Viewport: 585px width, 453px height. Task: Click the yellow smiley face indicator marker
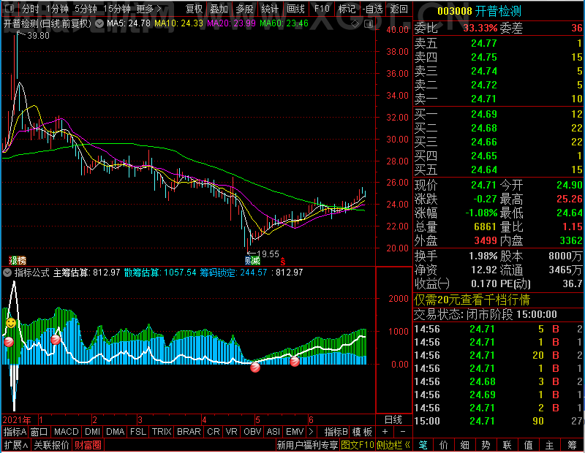coord(11,323)
